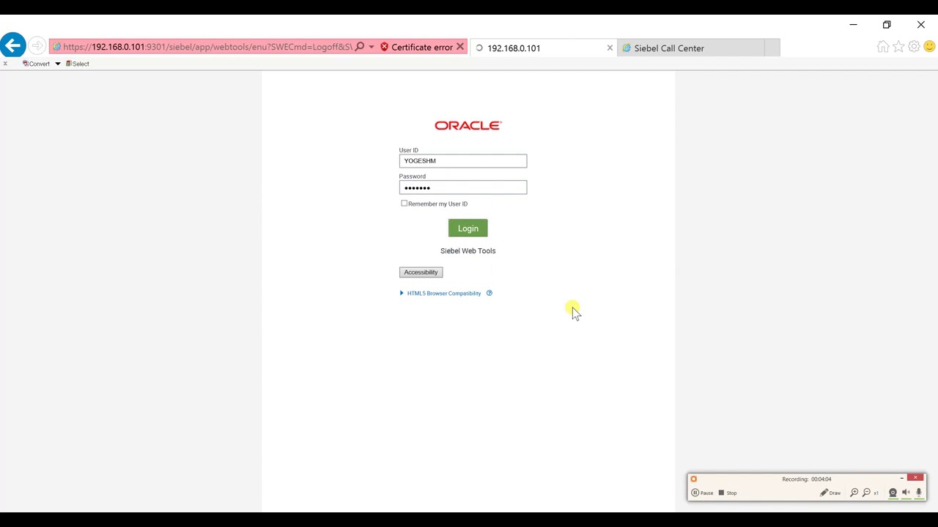Zoom in using the recorder magnifier plus
The width and height of the screenshot is (938, 527).
[x=854, y=493]
